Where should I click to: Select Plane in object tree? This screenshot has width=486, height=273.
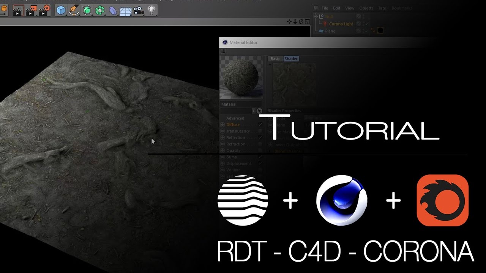click(x=330, y=31)
